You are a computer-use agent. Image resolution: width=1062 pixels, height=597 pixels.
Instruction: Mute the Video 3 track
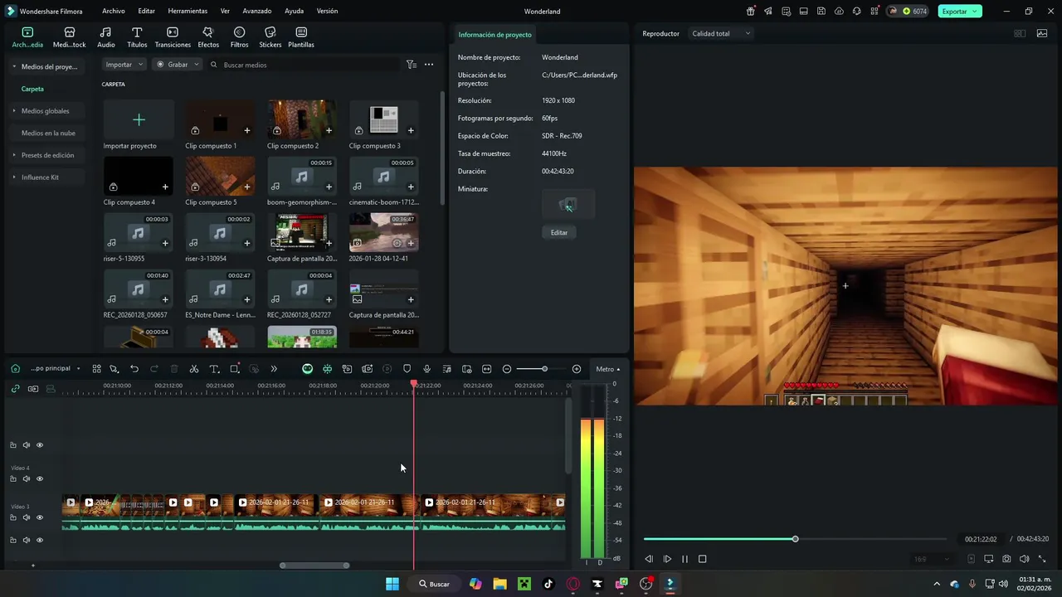[x=27, y=517]
